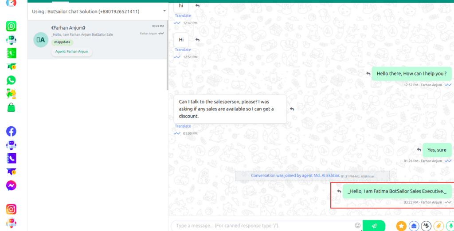
Task: Open the green shopping bag icon
Action: (11, 107)
